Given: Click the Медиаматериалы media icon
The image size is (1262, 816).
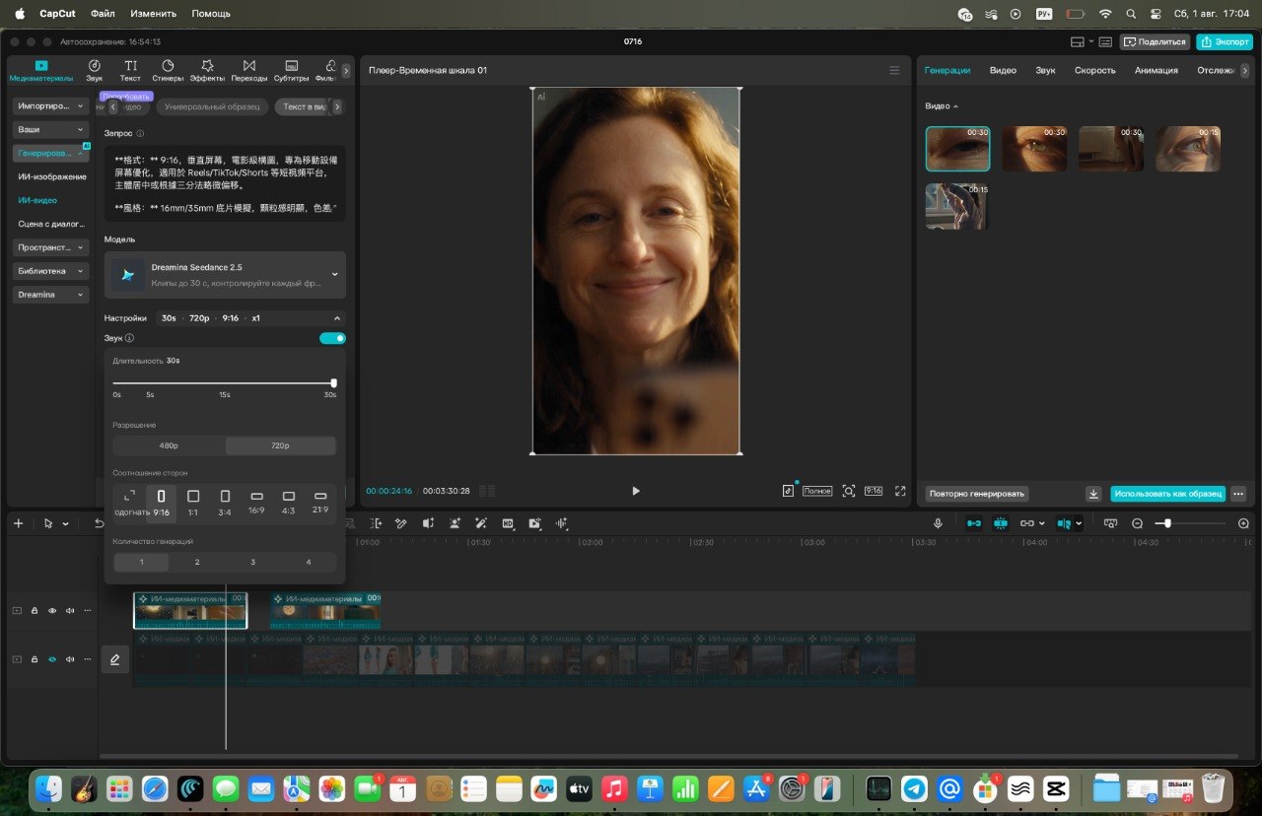Looking at the screenshot, I should pos(40,65).
